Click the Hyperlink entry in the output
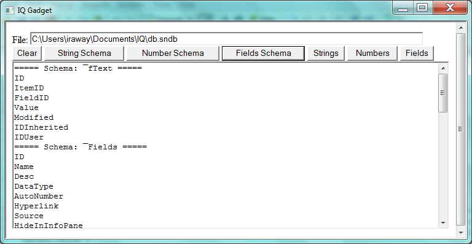This screenshot has width=472, height=244. pos(36,206)
